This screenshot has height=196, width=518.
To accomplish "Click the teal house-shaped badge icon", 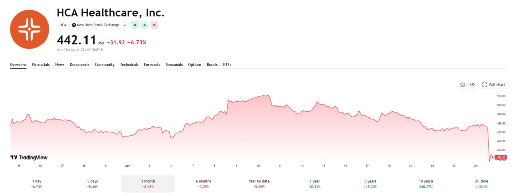I will click(144, 25).
